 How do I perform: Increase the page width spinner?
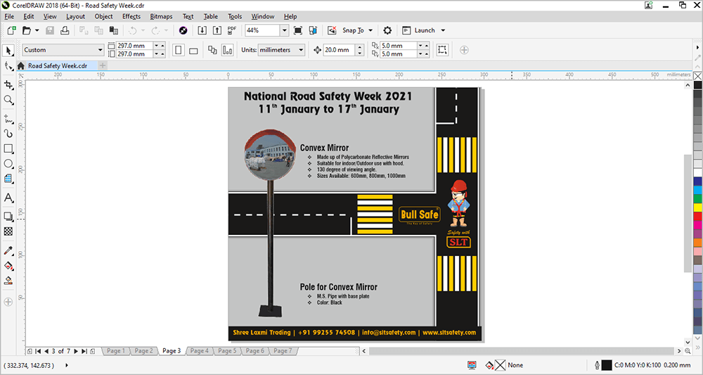162,46
